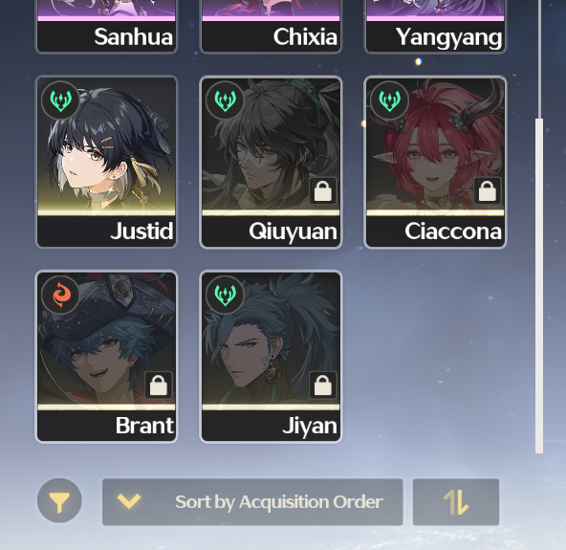Click the lock icon on Qiuyuan

323,190
